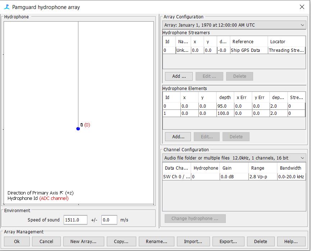311x251 pixels.
Task: Click the Speed of sound input field
Action: click(76, 220)
